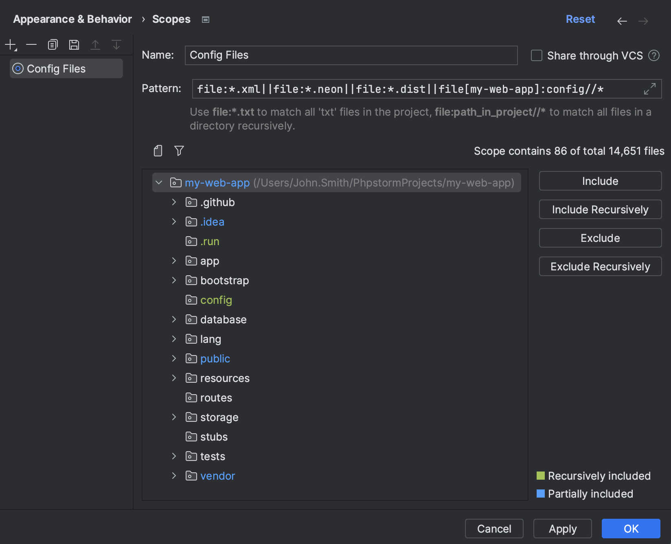Image resolution: width=671 pixels, height=544 pixels.
Task: Enable the Share through VCS checkbox
Action: (537, 55)
